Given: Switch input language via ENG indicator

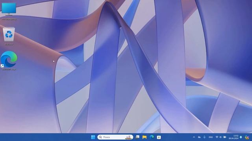Looking at the screenshot, I should [x=211, y=137].
